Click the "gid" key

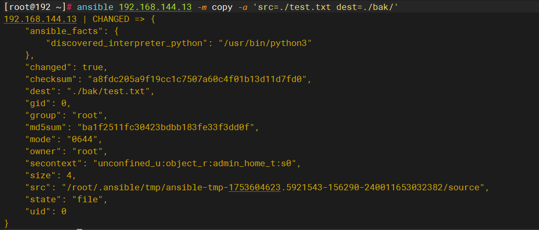pyautogui.click(x=39, y=103)
